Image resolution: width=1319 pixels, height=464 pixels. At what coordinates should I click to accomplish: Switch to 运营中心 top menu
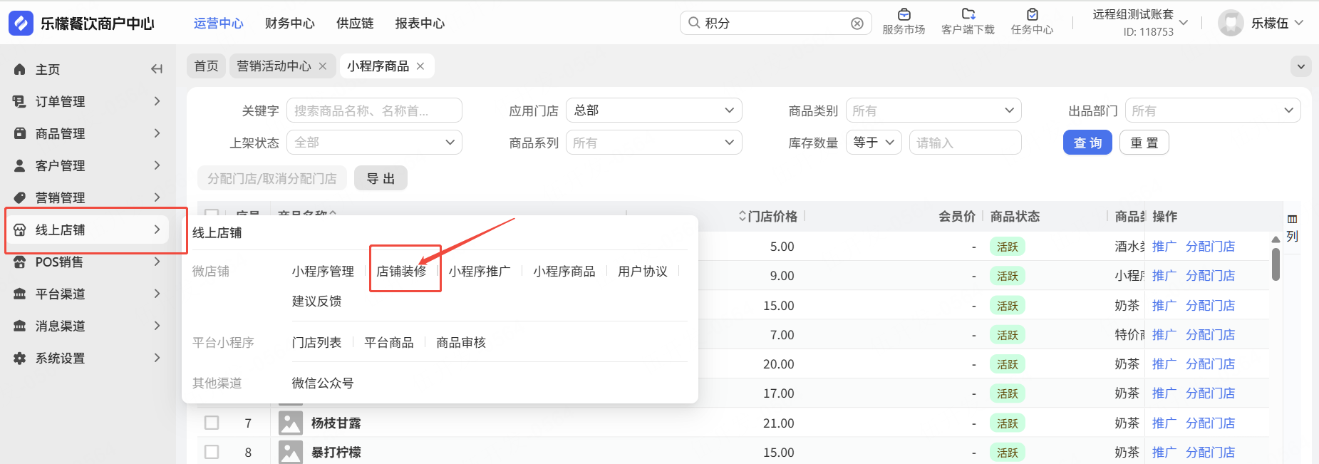pyautogui.click(x=219, y=24)
